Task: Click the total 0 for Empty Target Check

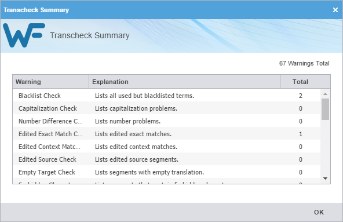Action: click(301, 172)
